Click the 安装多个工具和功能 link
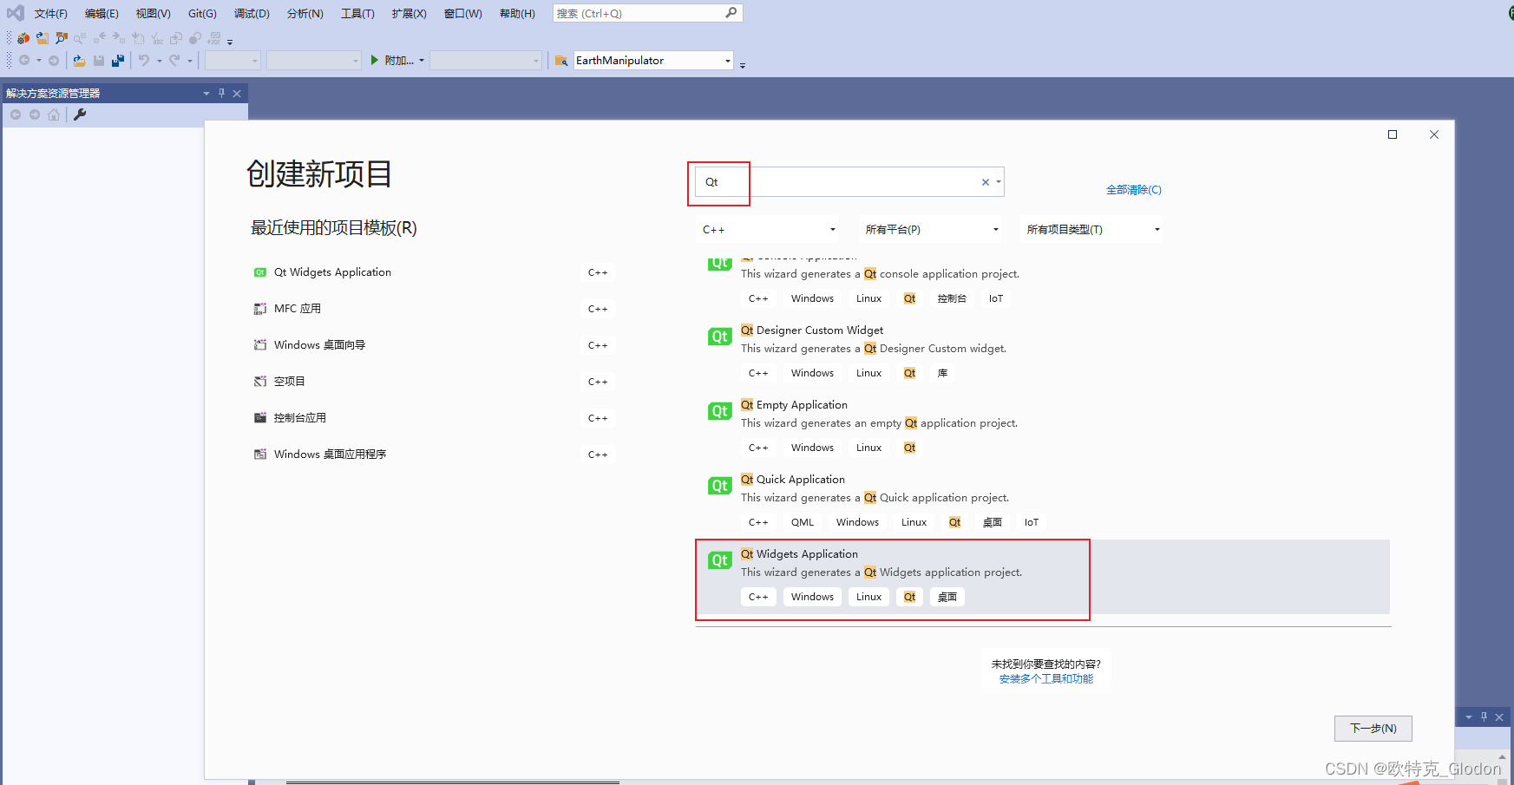The width and height of the screenshot is (1514, 785). pos(1046,679)
